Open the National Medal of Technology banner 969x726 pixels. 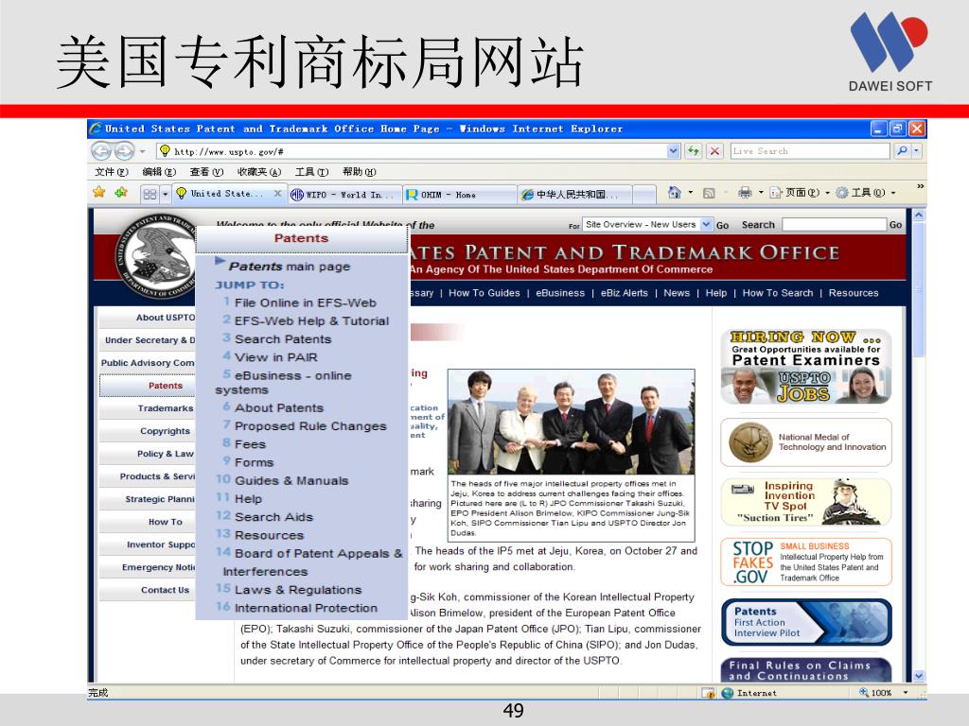pos(806,442)
